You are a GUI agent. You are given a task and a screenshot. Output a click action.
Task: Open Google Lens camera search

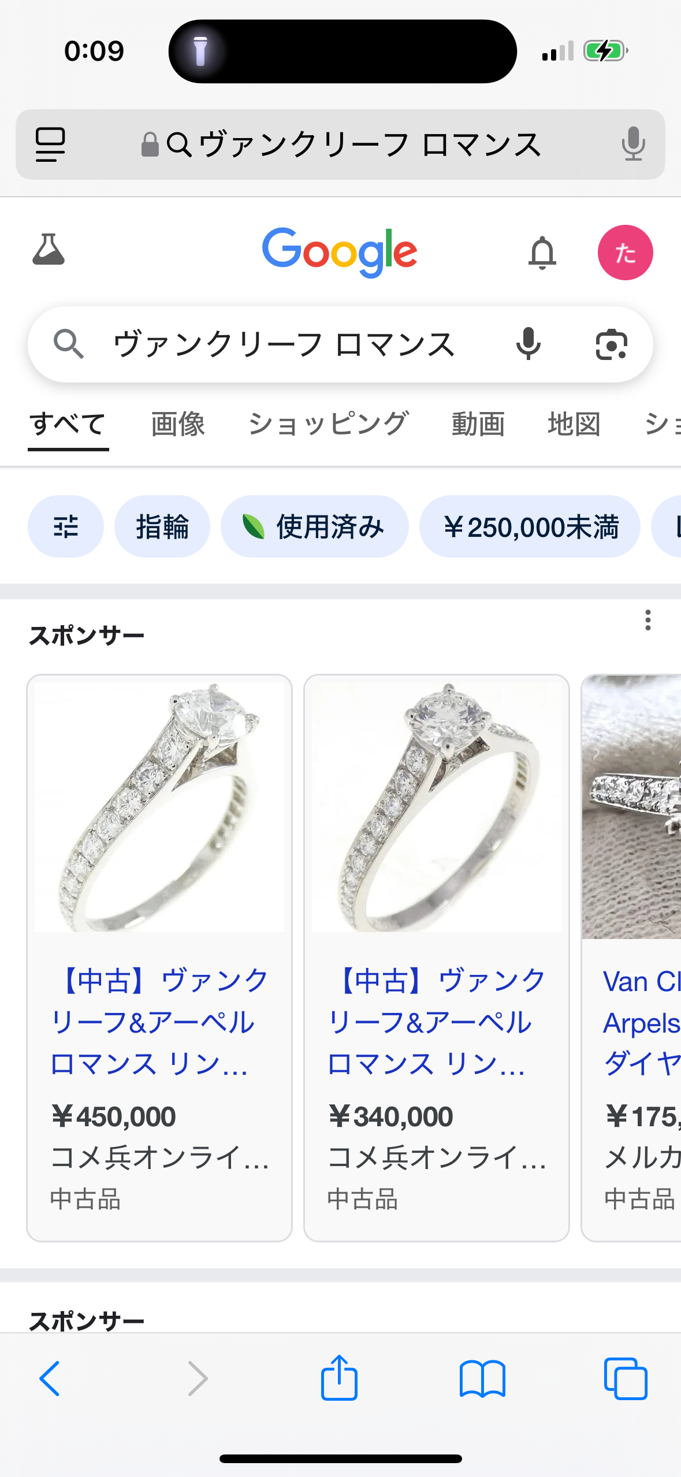pyautogui.click(x=611, y=344)
